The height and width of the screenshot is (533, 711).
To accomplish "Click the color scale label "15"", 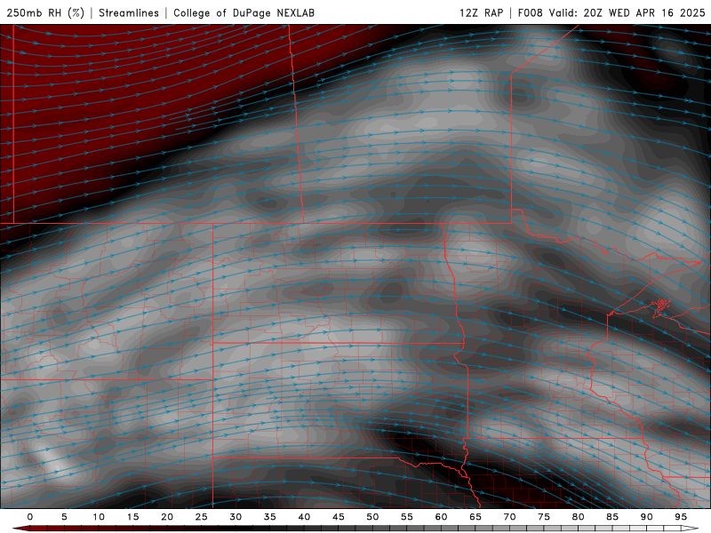I will [132, 517].
